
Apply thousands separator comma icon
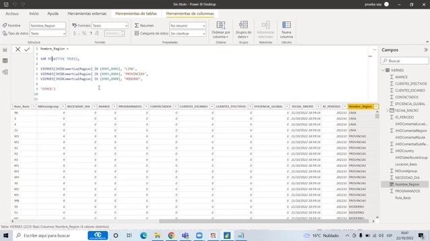[91, 33]
